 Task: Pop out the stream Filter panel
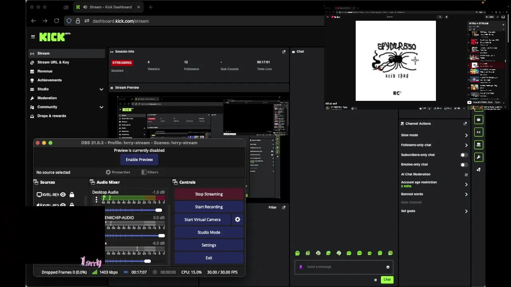tap(284, 208)
